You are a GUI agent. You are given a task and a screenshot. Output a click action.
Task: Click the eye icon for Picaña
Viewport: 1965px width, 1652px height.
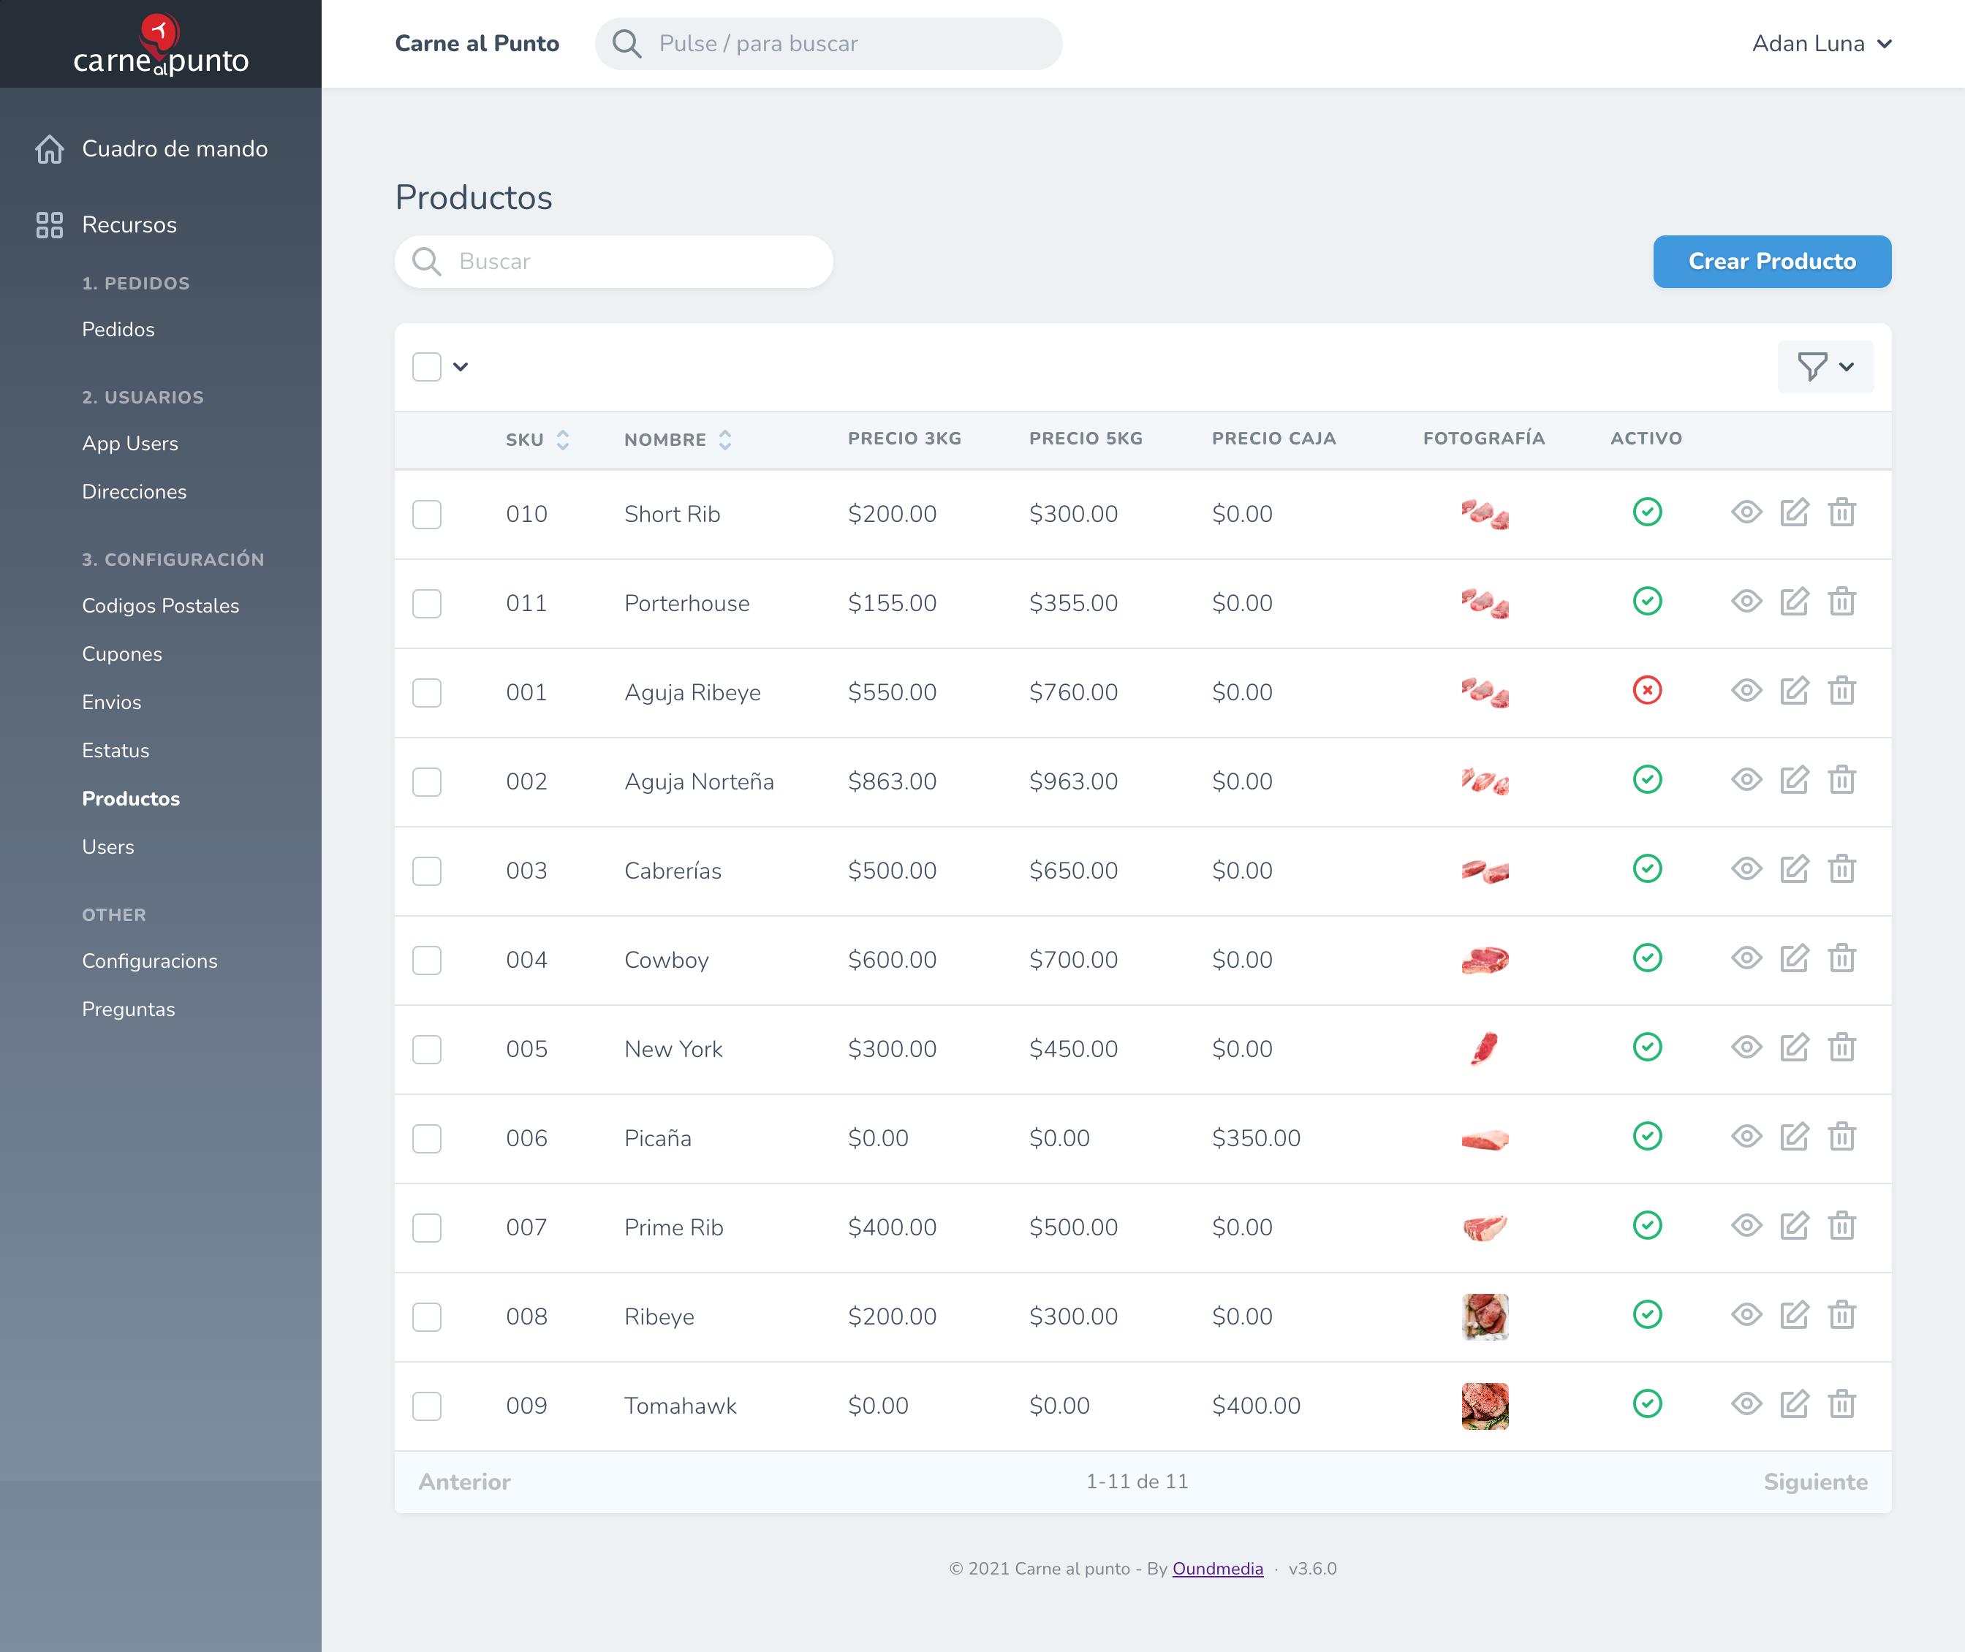click(x=1746, y=1137)
